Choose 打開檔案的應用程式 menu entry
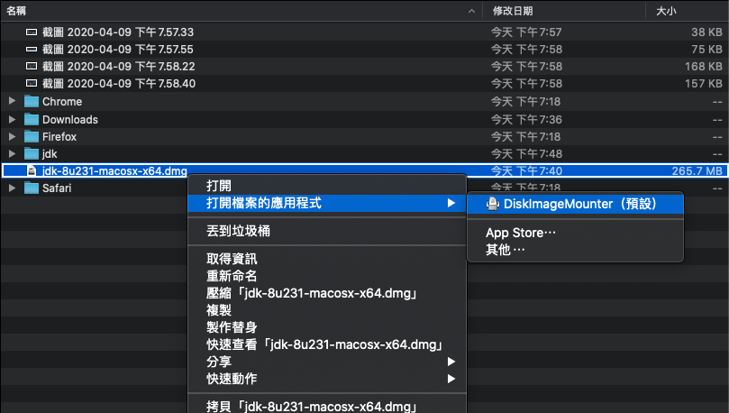The width and height of the screenshot is (729, 413). (x=327, y=203)
